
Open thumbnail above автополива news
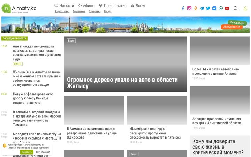220,51
